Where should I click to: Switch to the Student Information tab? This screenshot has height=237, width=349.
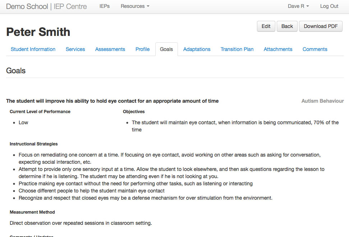[33, 49]
